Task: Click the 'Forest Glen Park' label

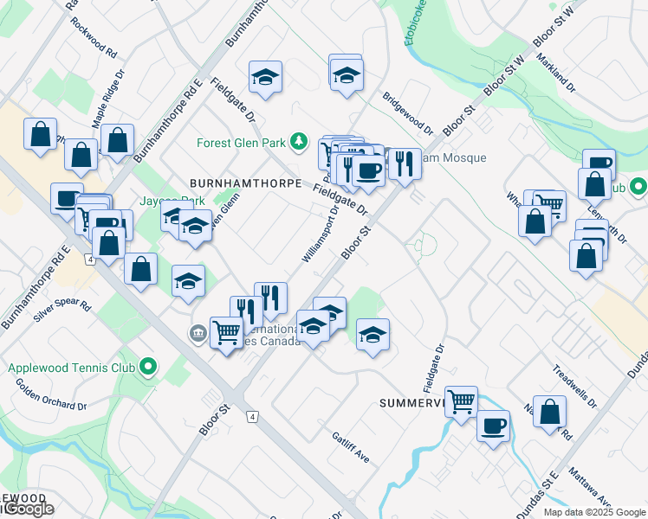Action: click(x=242, y=144)
